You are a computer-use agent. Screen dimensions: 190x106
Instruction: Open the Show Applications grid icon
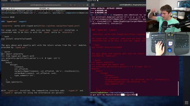click(186, 103)
